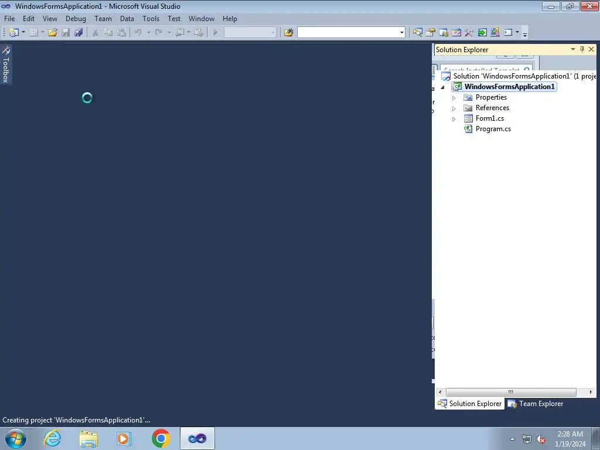Open the Find box dropdown arrow

402,33
